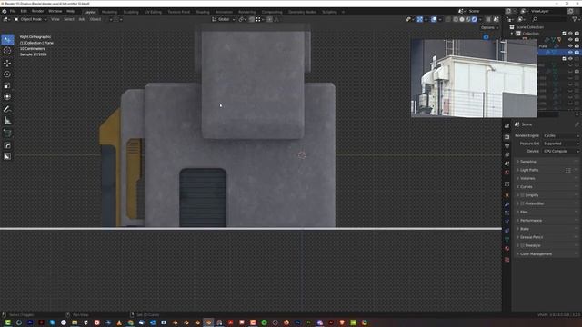Pin the Scene properties context
582x327 pixels.
(577, 124)
